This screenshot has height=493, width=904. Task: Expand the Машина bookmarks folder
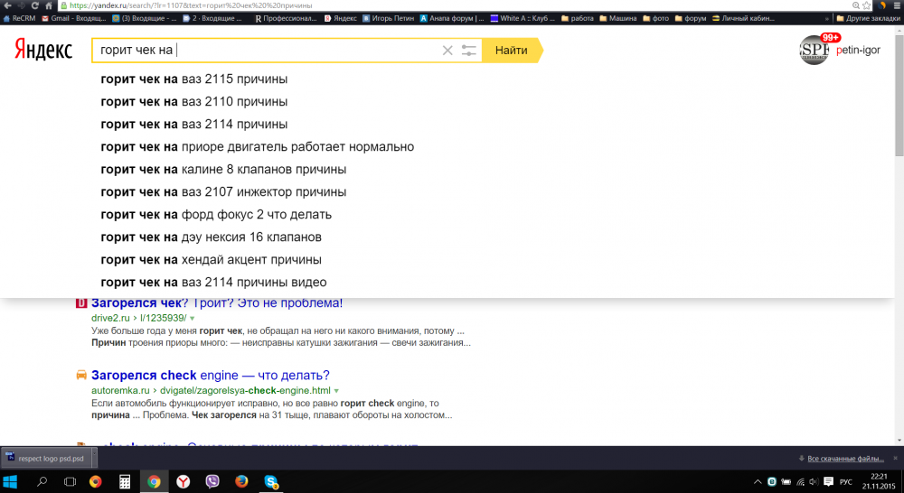[618, 18]
